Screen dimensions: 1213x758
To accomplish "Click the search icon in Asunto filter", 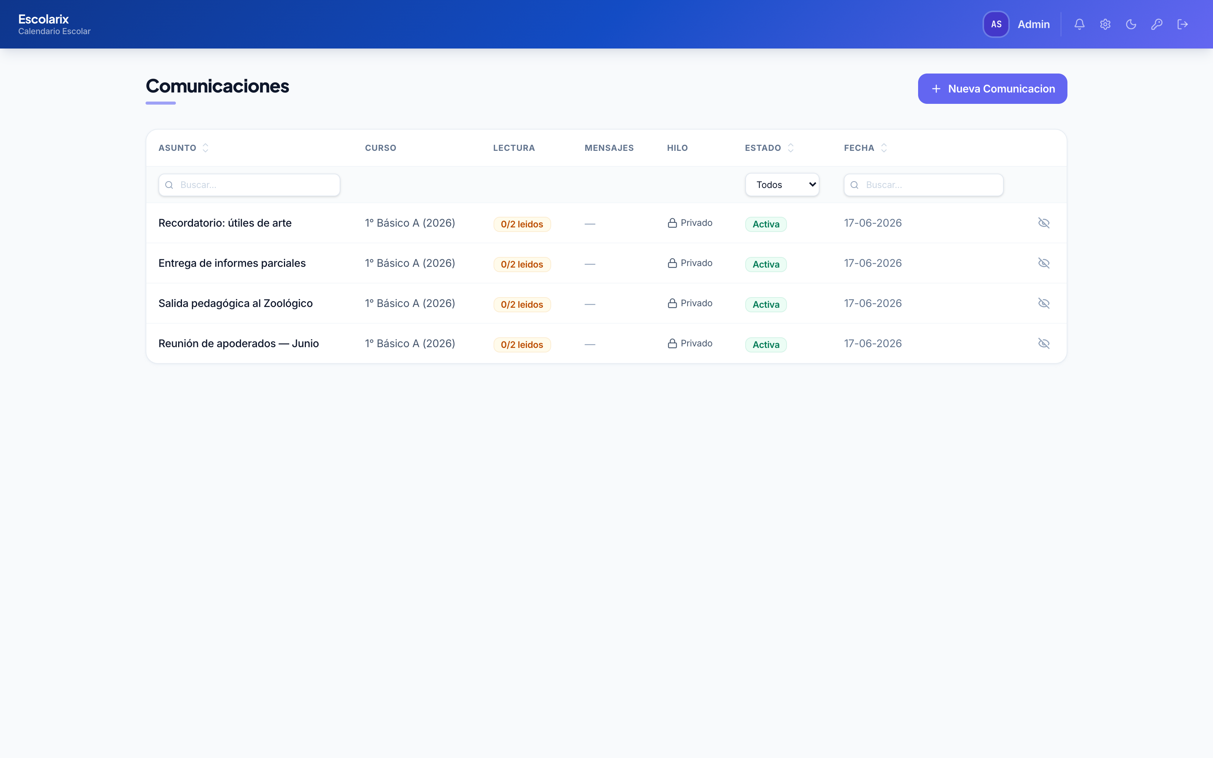I will pyautogui.click(x=169, y=185).
